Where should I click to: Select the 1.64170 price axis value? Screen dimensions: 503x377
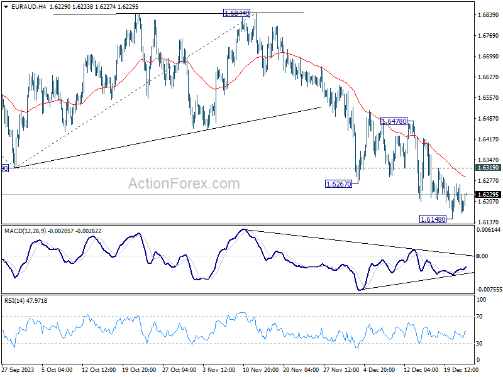(489, 139)
